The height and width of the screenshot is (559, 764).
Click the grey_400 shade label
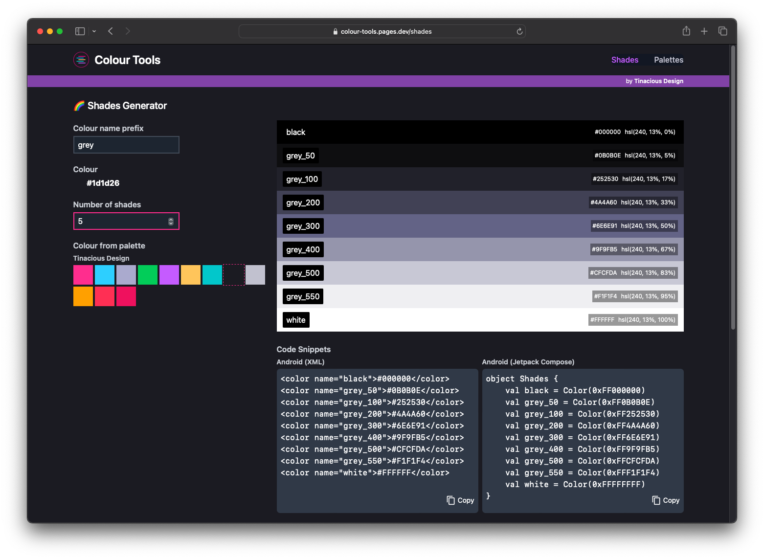(x=303, y=249)
